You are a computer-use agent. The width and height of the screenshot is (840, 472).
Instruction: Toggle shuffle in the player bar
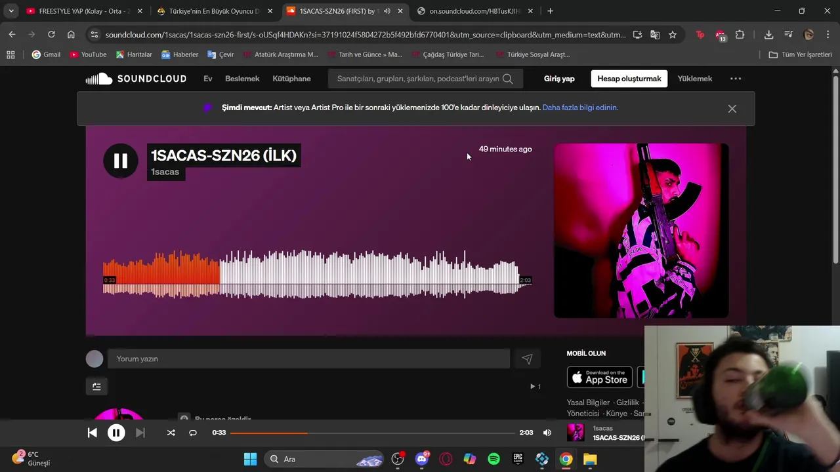[171, 433]
